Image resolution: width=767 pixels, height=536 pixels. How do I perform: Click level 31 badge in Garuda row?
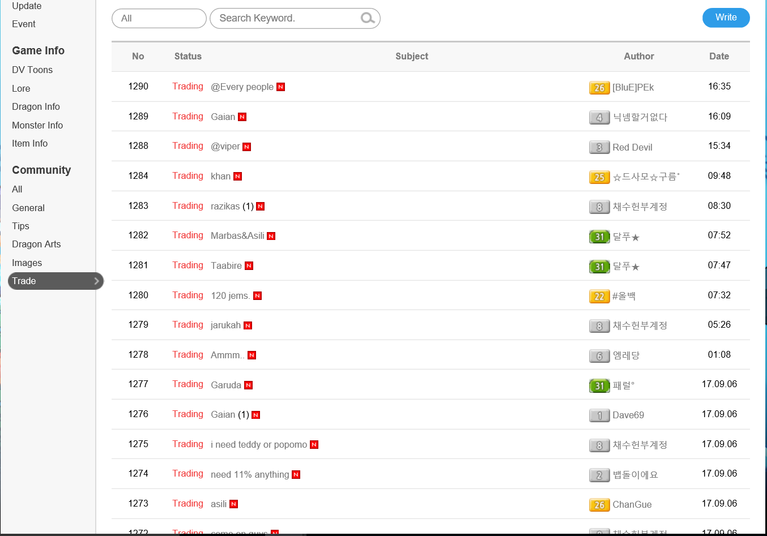(x=599, y=385)
